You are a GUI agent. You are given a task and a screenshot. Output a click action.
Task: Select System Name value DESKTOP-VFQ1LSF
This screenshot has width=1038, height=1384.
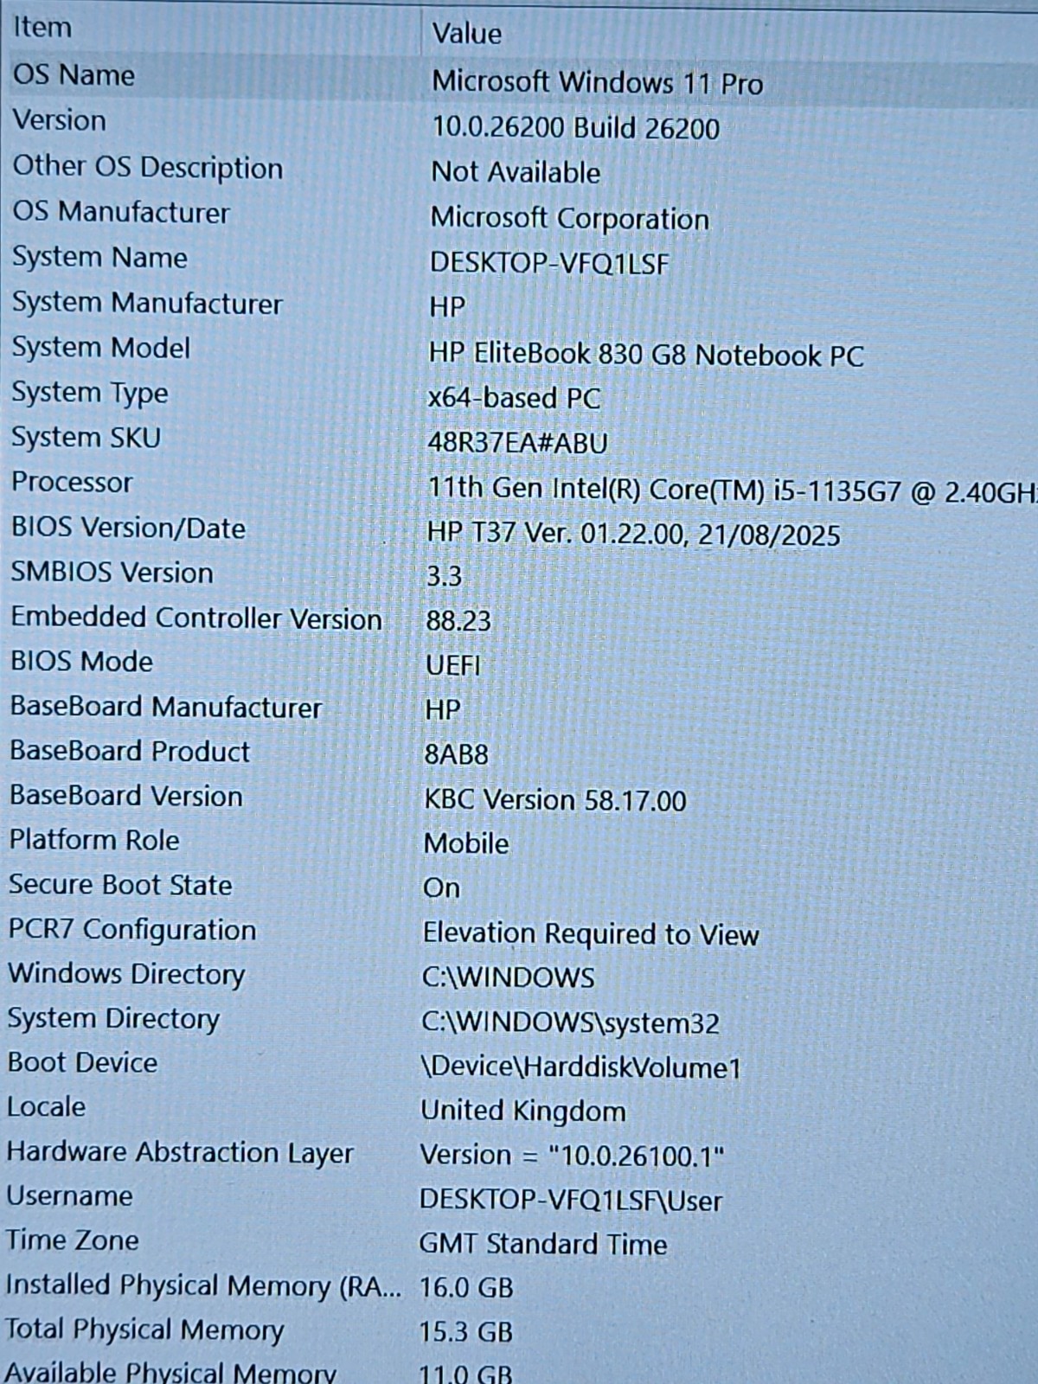pyautogui.click(x=549, y=263)
